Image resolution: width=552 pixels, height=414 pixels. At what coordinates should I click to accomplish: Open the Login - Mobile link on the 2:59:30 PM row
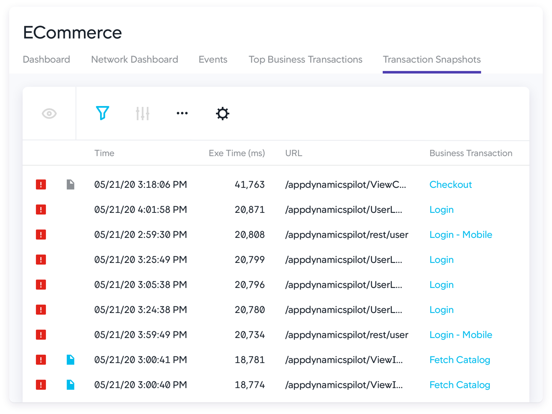coord(461,235)
